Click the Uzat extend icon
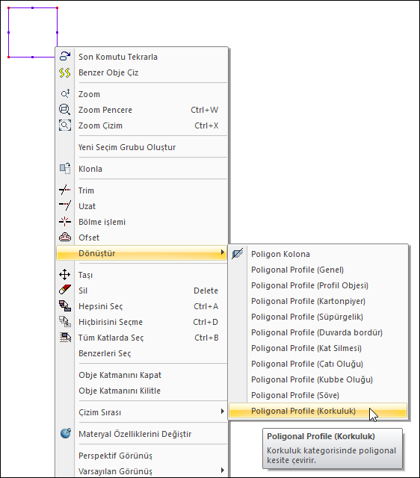420x478 pixels. 65,206
